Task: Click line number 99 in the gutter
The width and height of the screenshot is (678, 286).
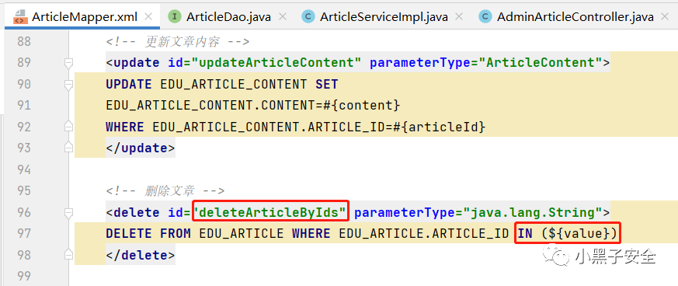Action: point(23,276)
